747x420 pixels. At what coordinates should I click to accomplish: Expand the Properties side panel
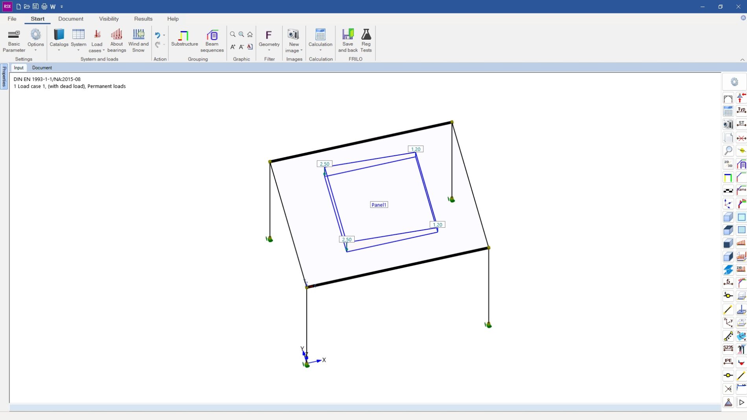coord(4,76)
